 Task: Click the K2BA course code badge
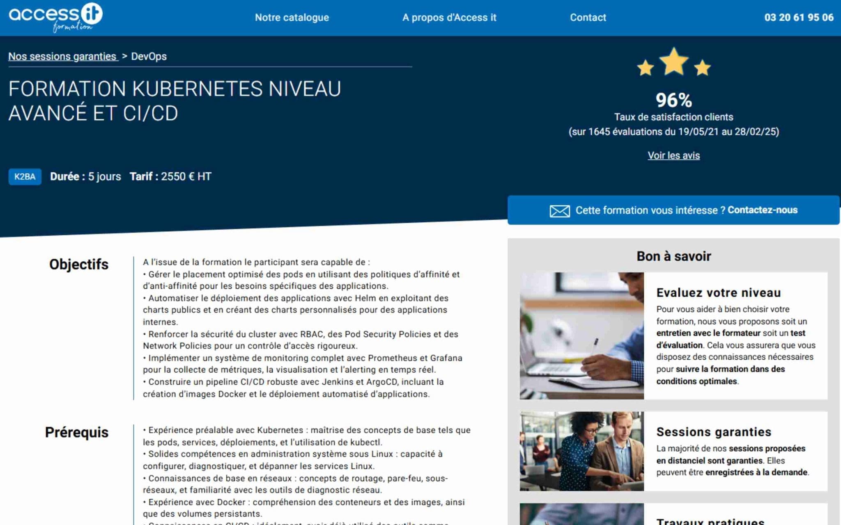25,177
